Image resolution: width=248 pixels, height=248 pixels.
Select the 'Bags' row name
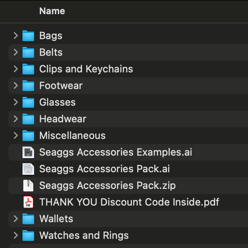(51, 36)
